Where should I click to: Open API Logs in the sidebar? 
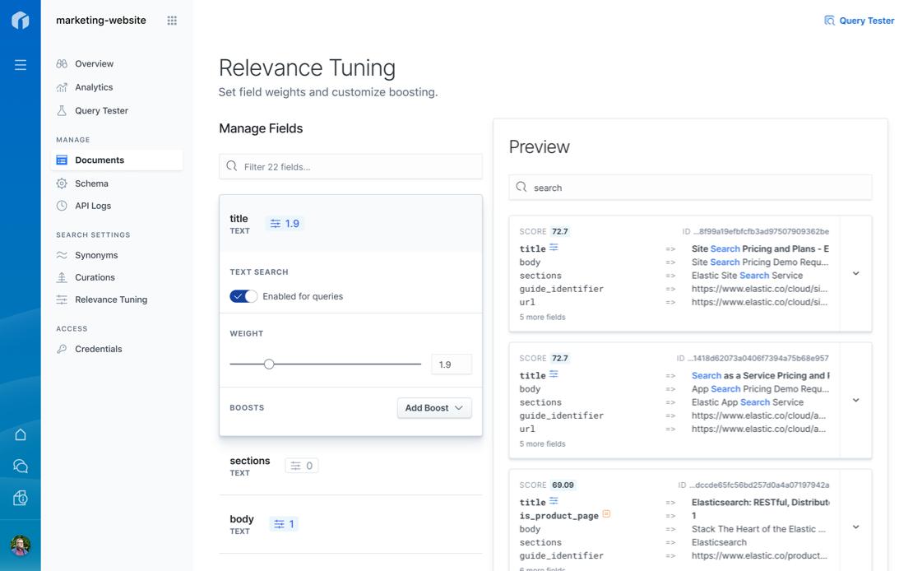coord(93,206)
